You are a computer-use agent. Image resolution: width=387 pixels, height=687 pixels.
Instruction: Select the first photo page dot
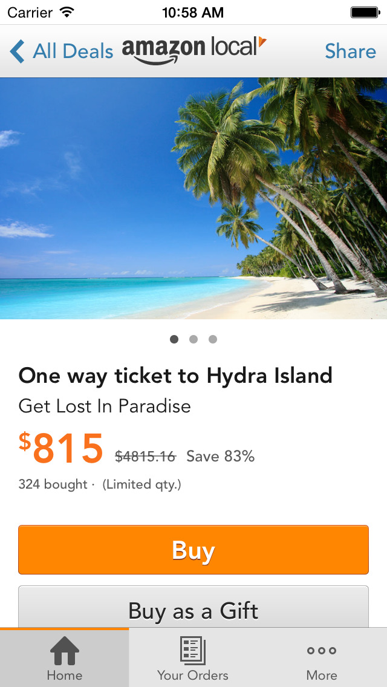[174, 339]
